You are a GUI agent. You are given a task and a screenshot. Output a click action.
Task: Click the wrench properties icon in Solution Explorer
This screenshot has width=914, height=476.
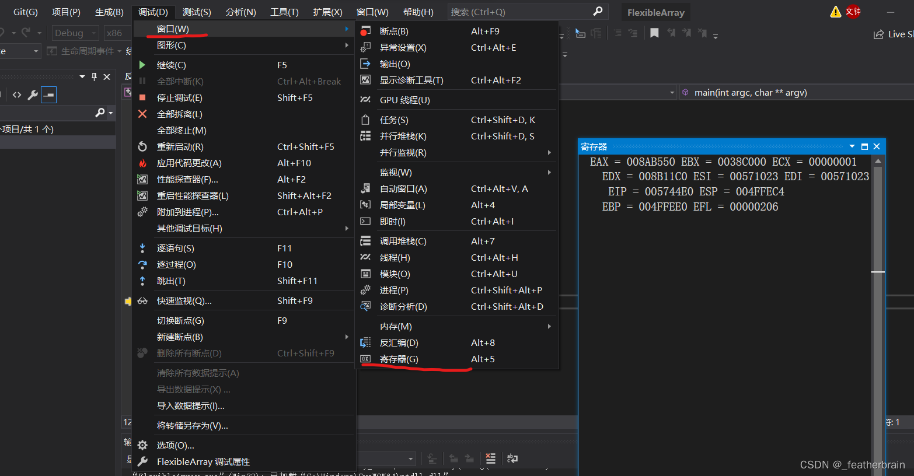pos(33,94)
